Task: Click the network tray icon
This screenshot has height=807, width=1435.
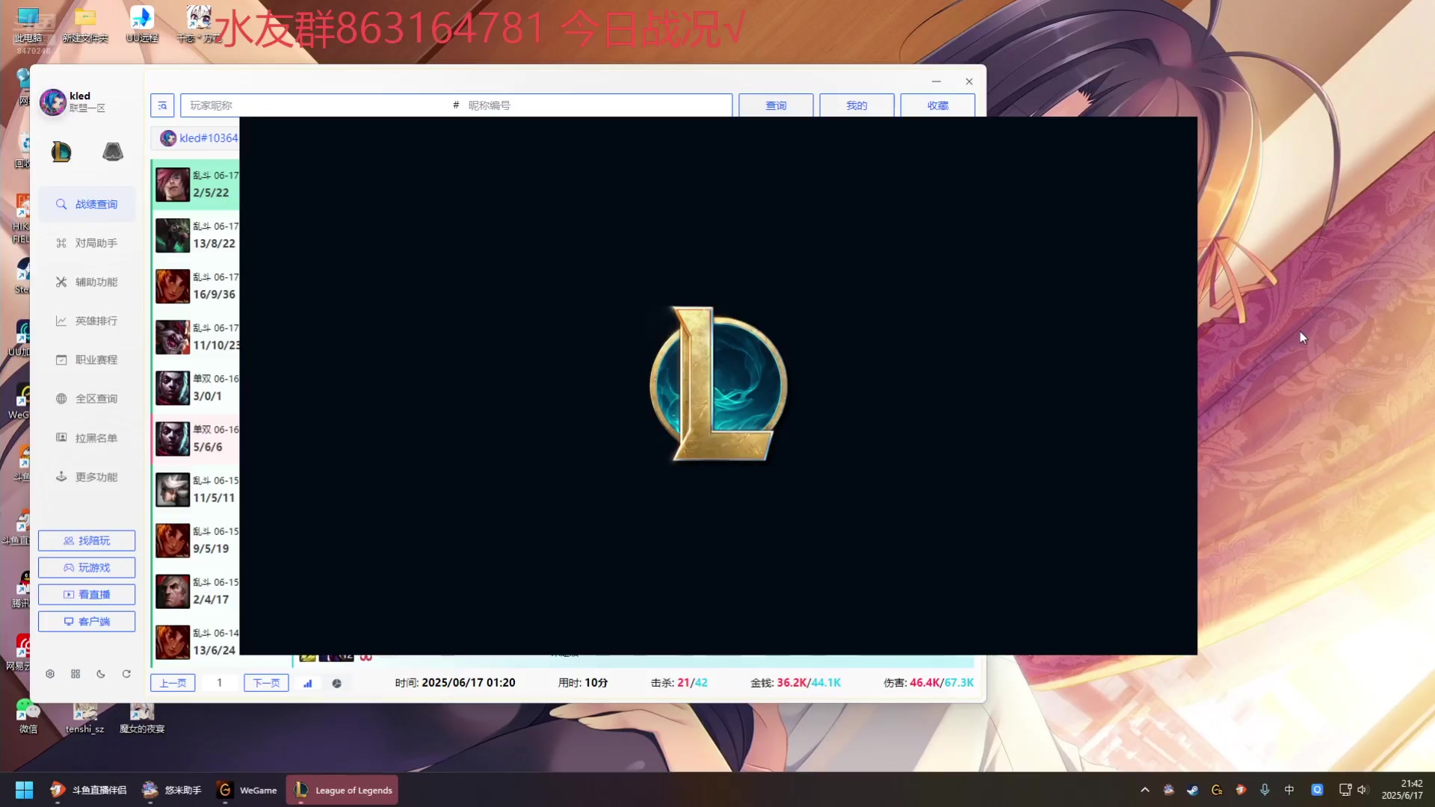Action: (1345, 790)
